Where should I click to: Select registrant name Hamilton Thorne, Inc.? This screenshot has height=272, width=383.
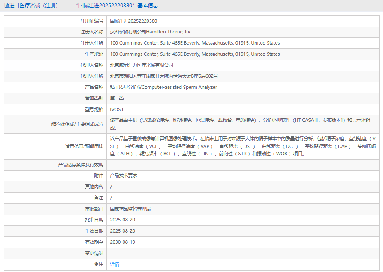(151, 32)
